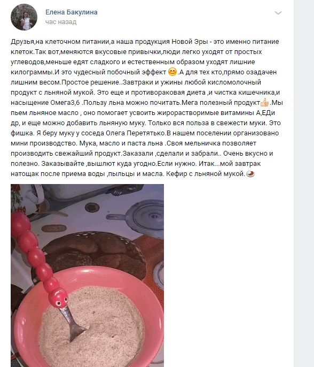Click the red caterpillar spoon handle in photo
314x367 pixels.
(x=36, y=254)
